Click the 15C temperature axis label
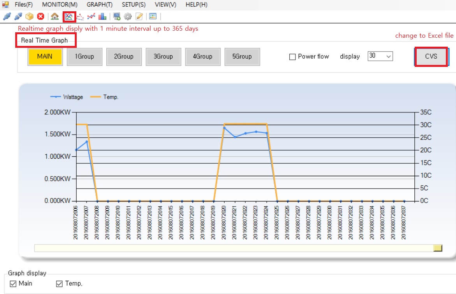The width and height of the screenshot is (456, 294). (426, 163)
